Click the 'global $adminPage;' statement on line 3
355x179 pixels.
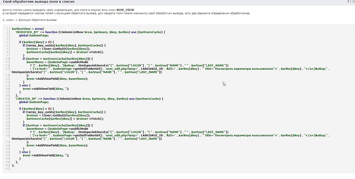(34, 35)
